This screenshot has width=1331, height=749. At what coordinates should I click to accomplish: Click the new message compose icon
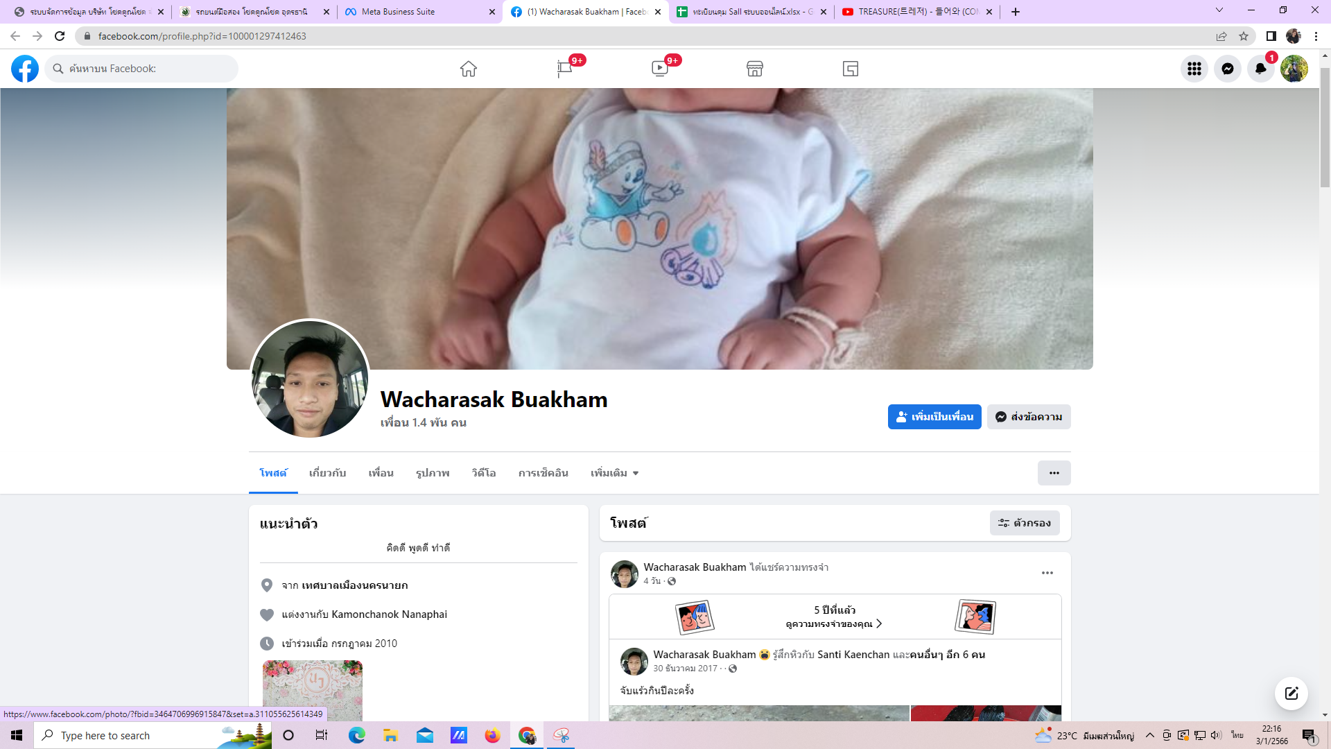[x=1291, y=694]
